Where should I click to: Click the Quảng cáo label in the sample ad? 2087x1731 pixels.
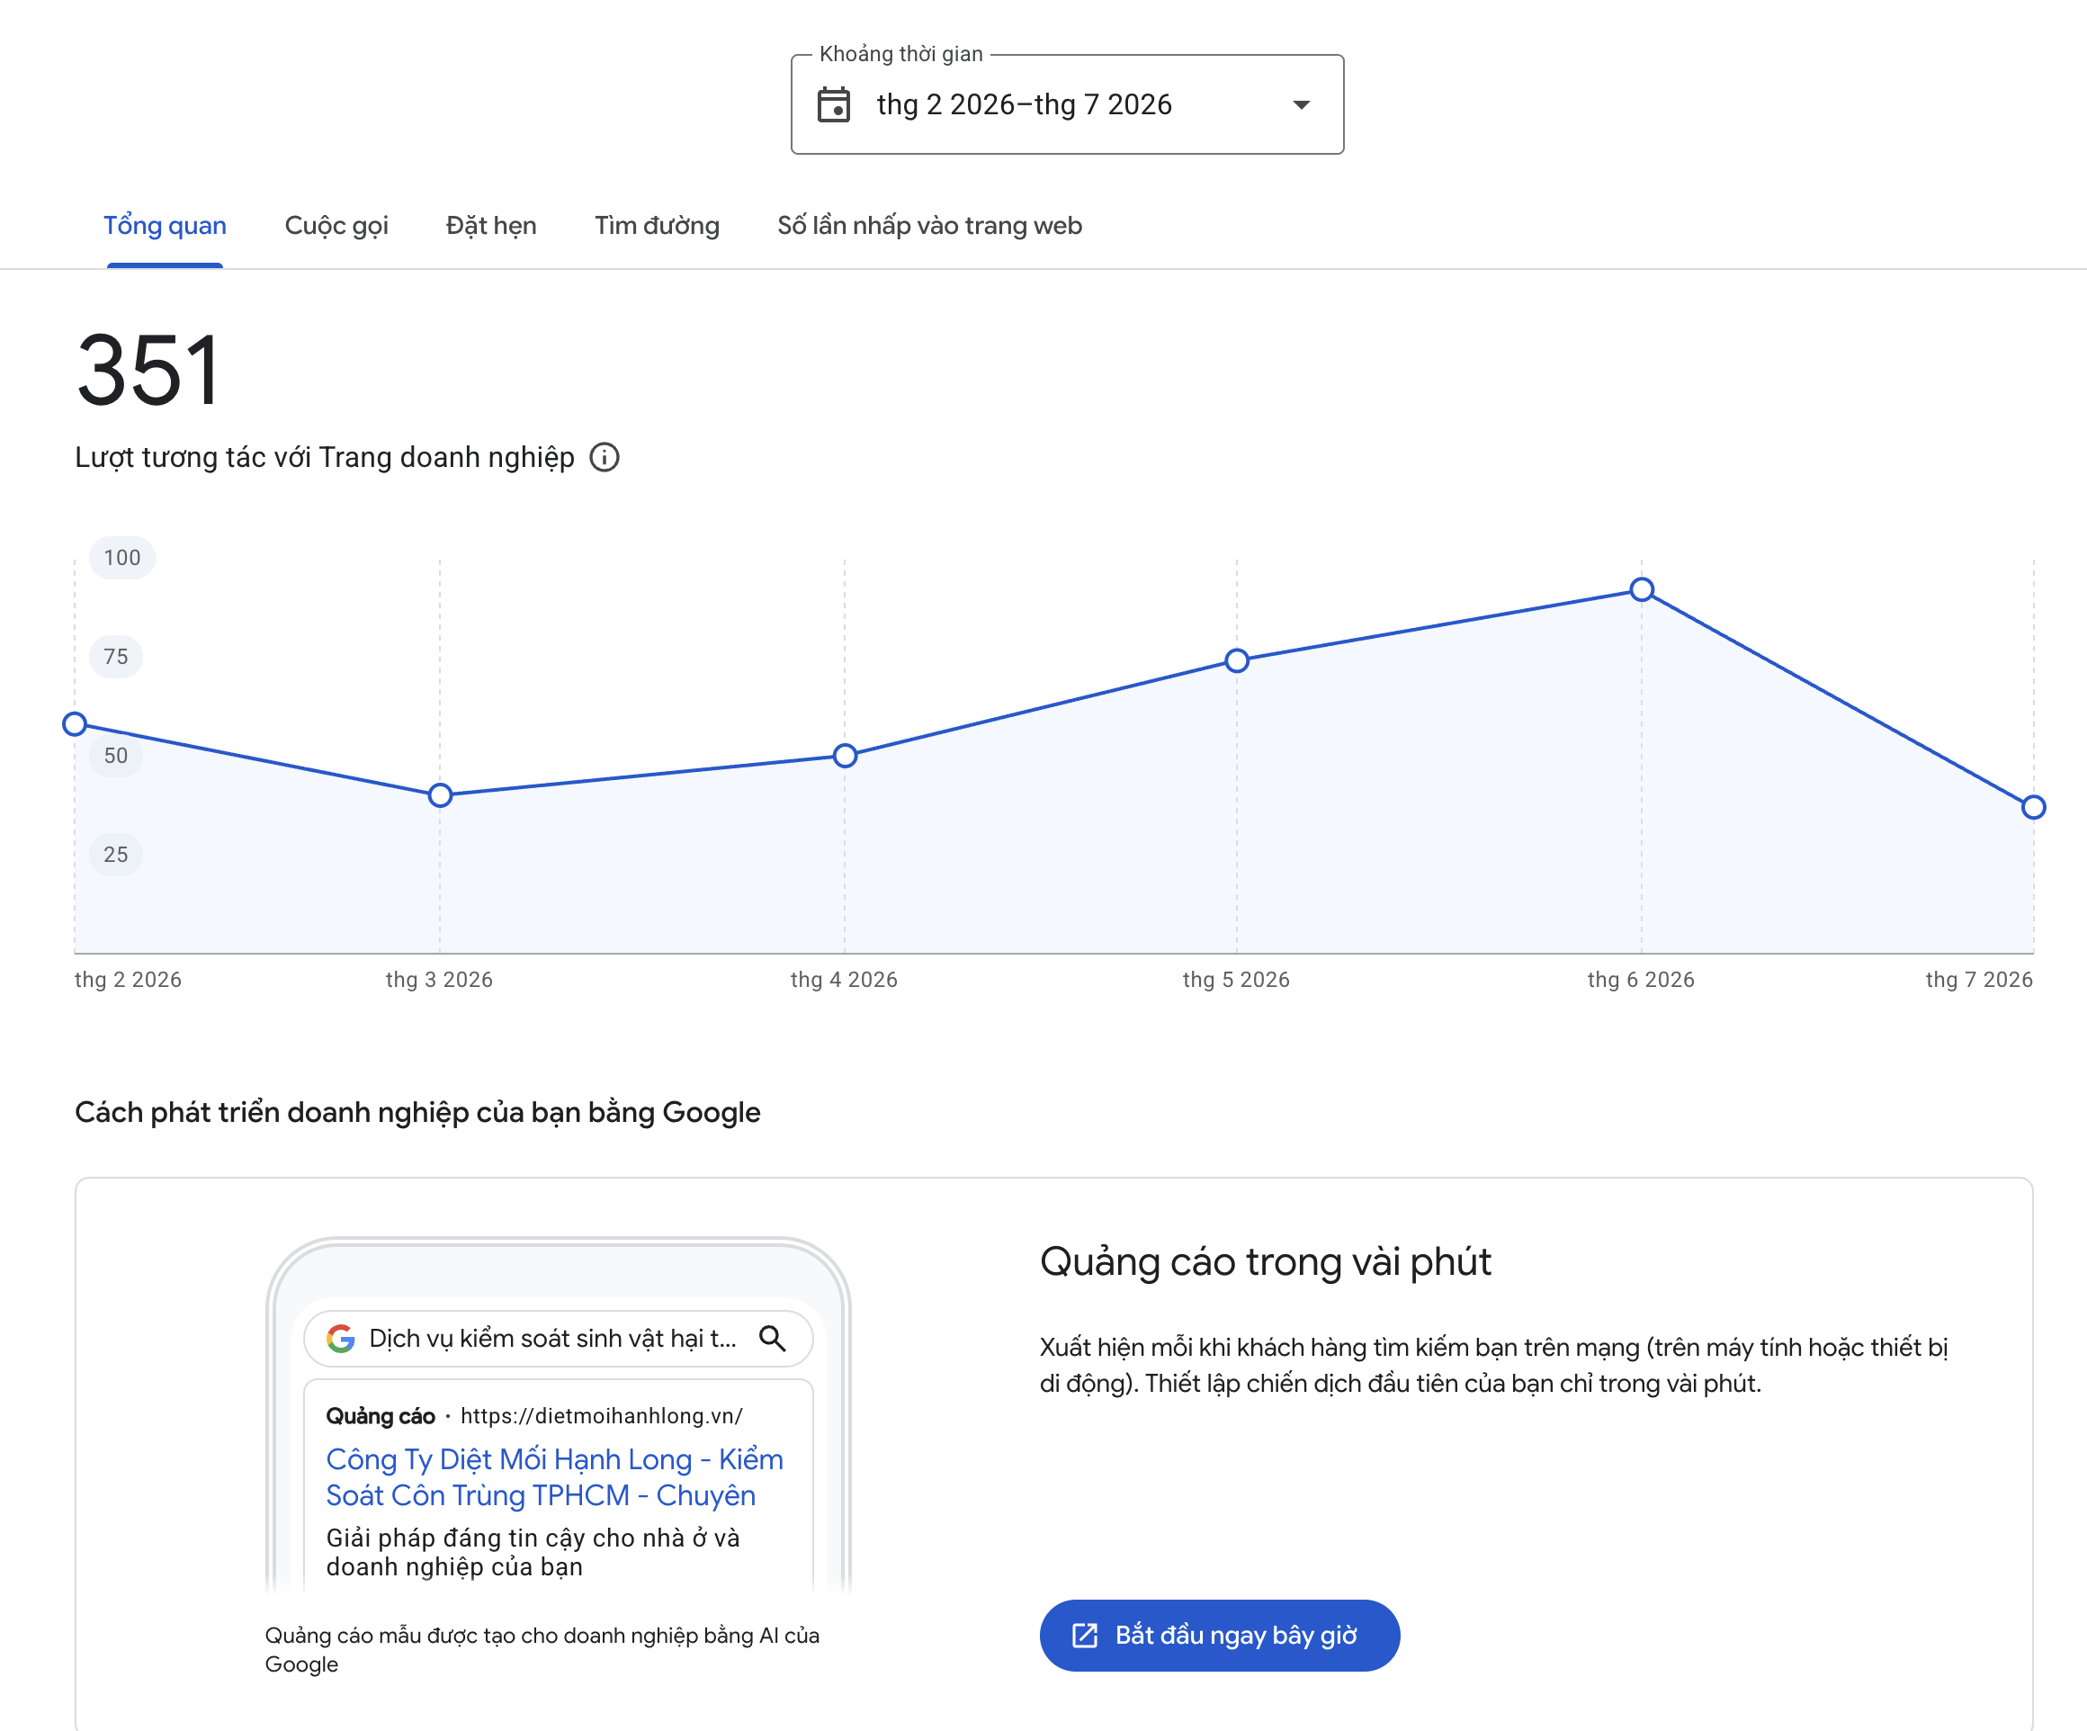tap(381, 1416)
